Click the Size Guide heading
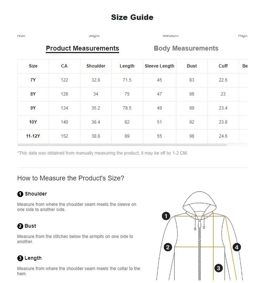The height and width of the screenshot is (283, 256). (132, 17)
